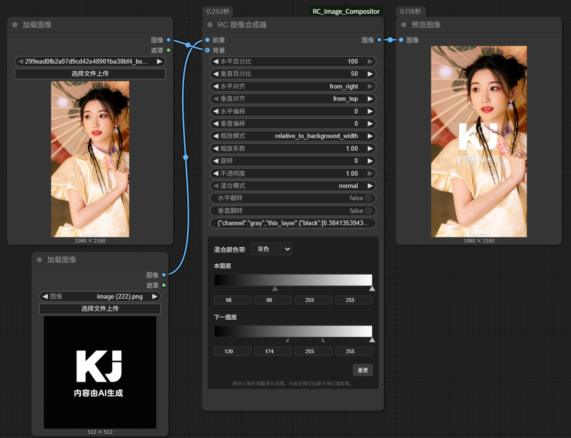Open 缩放模式 relative_to_background_width selector
Screen dimensions: 571x438
[293, 136]
